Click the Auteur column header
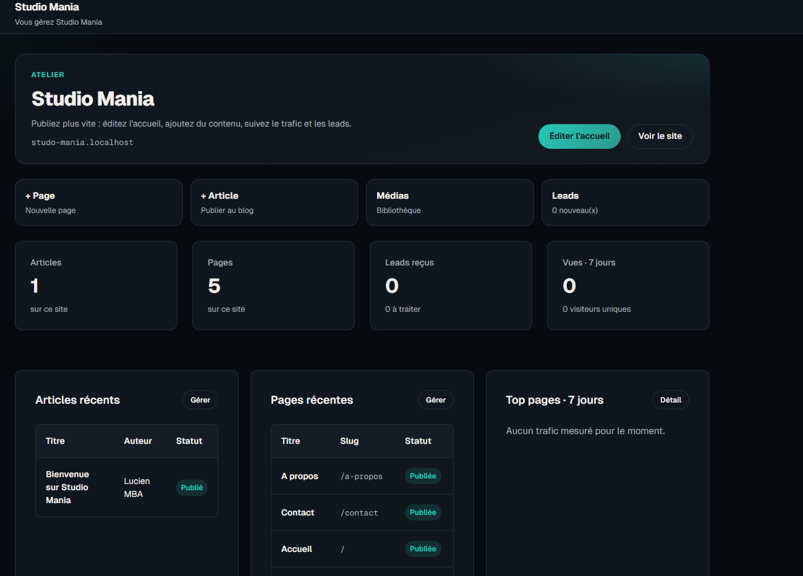This screenshot has height=576, width=803. 138,441
